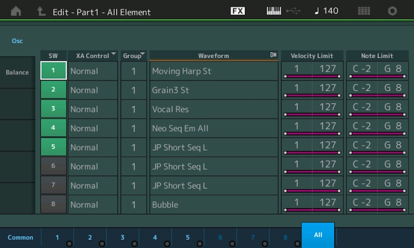This screenshot has height=248, width=414.
Task: Enable element switch 8
Action: point(53,204)
